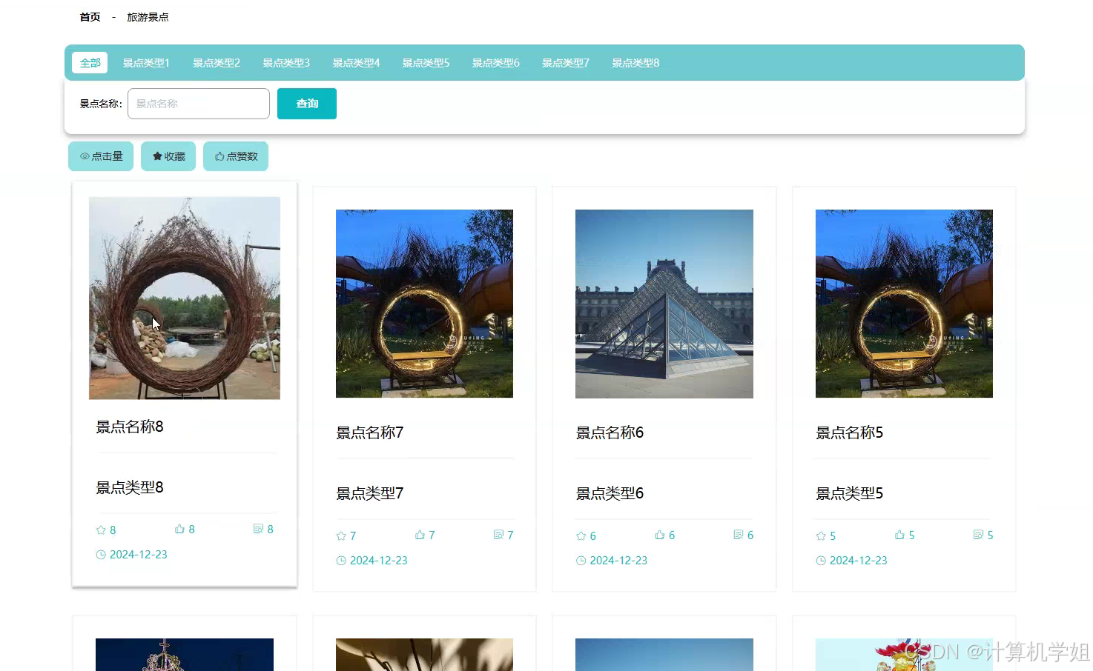Screen dimensions: 1093x671
Task: Click comment icon on 景点名称8 card
Action: (x=258, y=529)
